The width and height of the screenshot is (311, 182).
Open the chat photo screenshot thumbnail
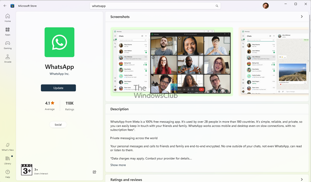point(274,62)
